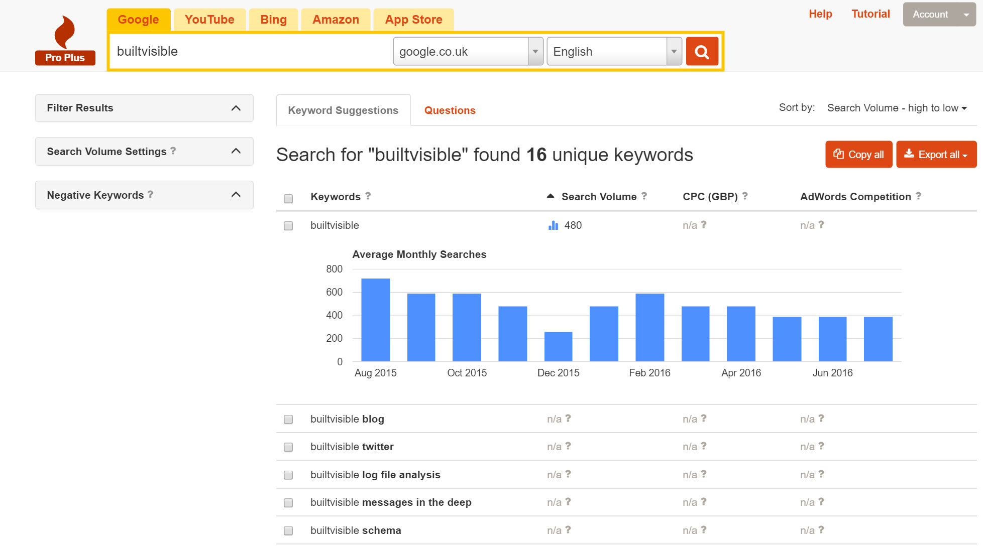Open the Questions tab
Image resolution: width=983 pixels, height=546 pixels.
click(x=450, y=110)
